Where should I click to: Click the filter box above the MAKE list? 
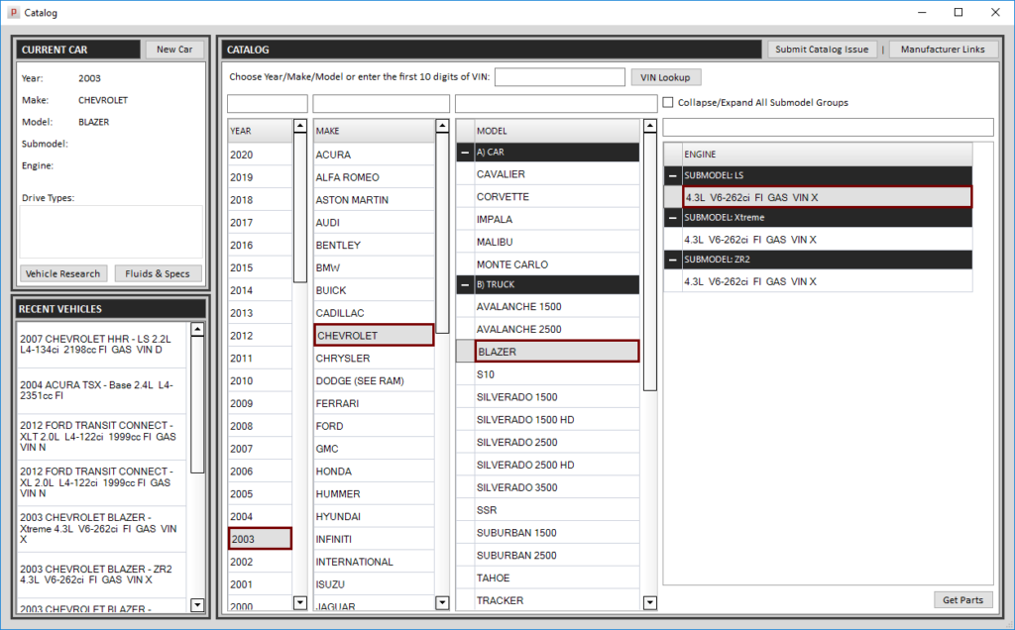(382, 103)
